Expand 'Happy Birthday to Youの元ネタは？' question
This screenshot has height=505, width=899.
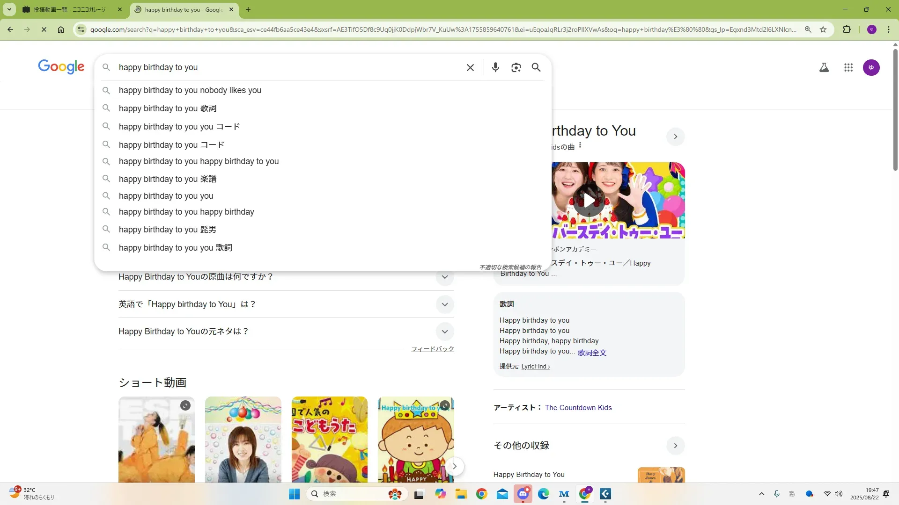(x=444, y=332)
